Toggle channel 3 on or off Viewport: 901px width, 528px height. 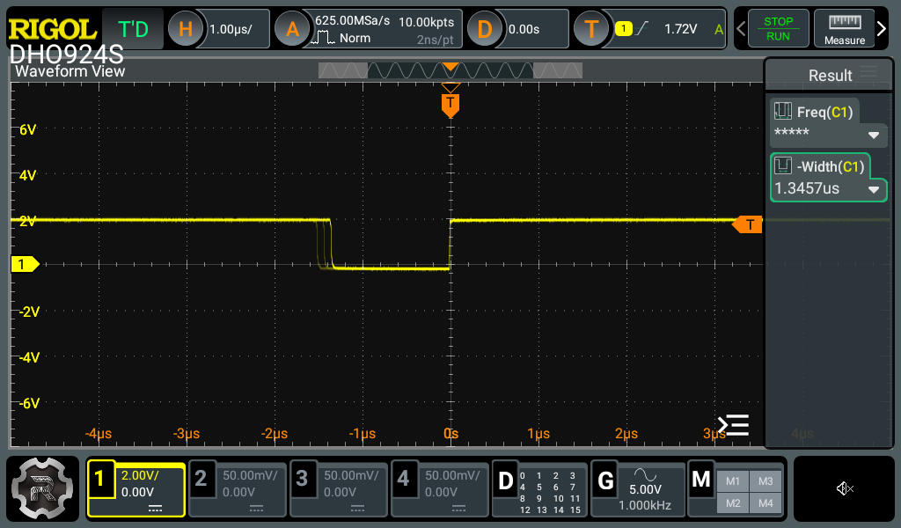pos(302,478)
